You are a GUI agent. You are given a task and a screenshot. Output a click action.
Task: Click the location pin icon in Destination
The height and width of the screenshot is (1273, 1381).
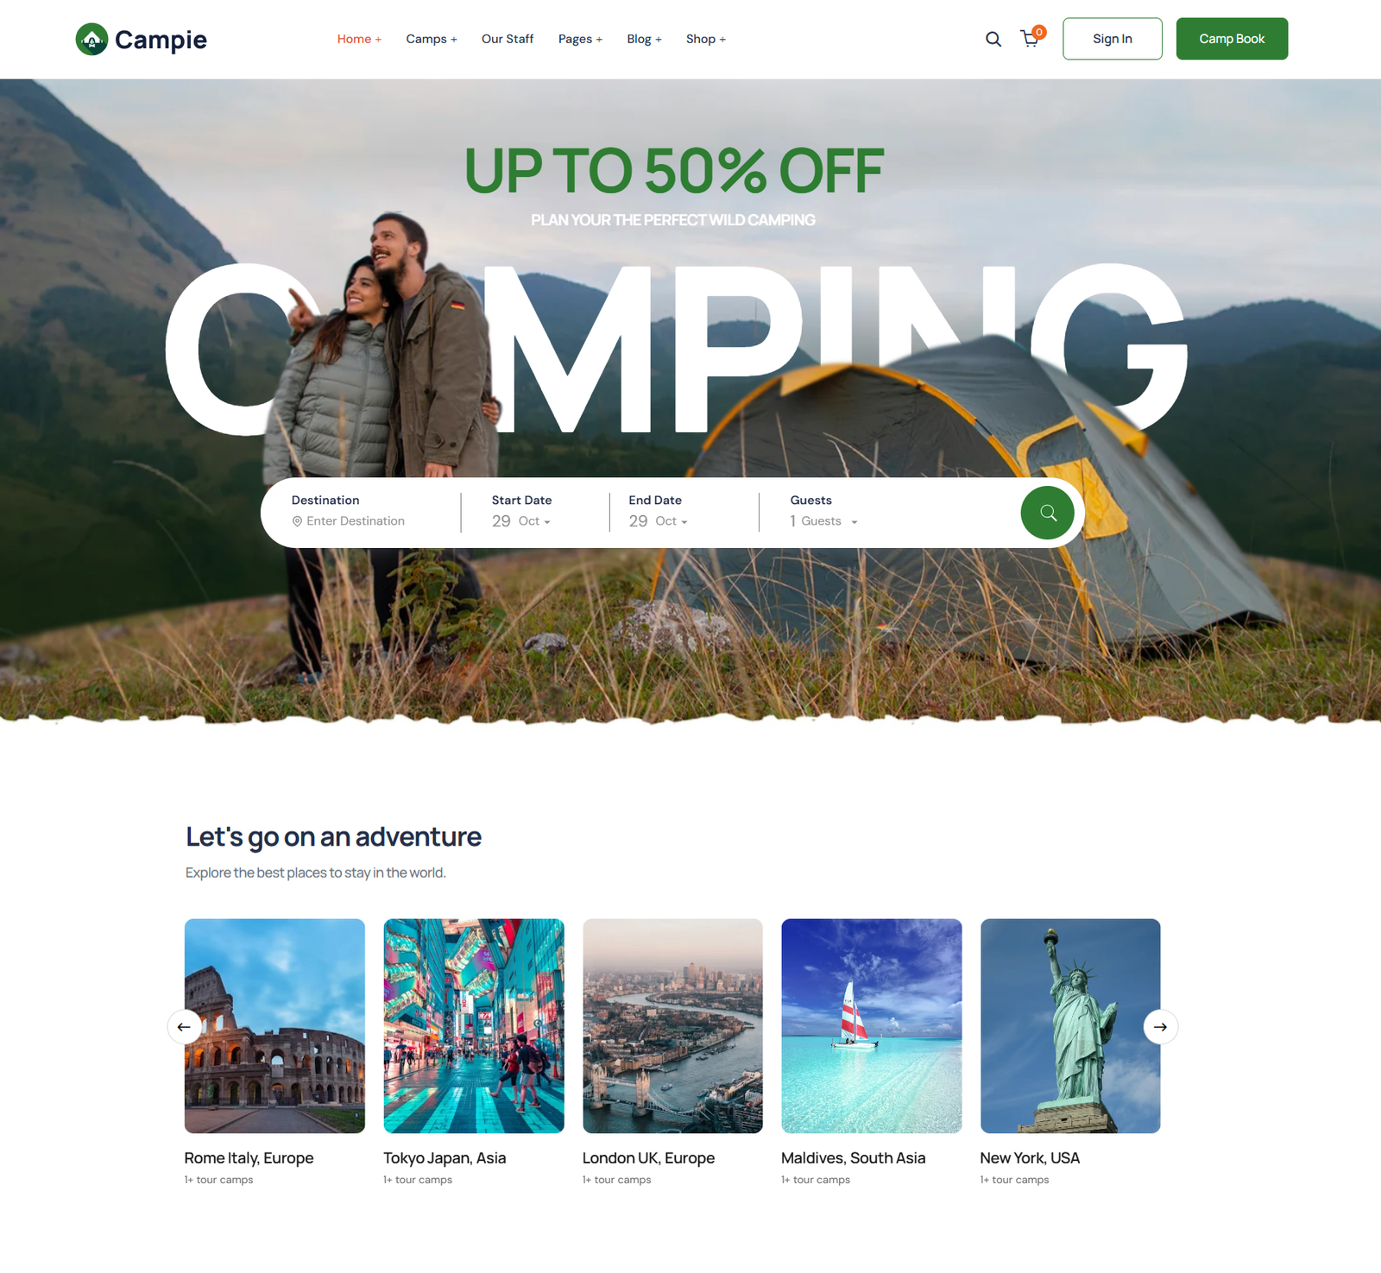tap(297, 521)
